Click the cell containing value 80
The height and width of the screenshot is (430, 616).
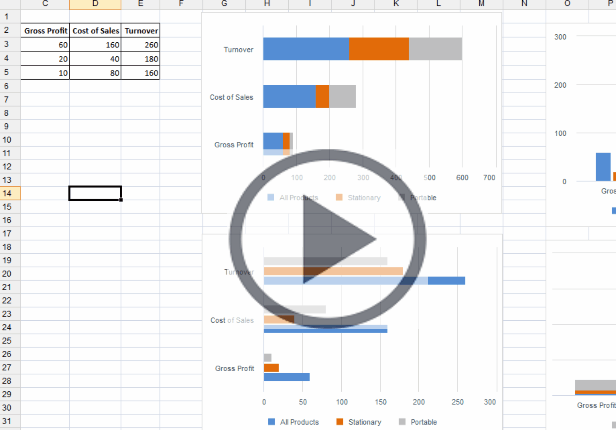95,73
